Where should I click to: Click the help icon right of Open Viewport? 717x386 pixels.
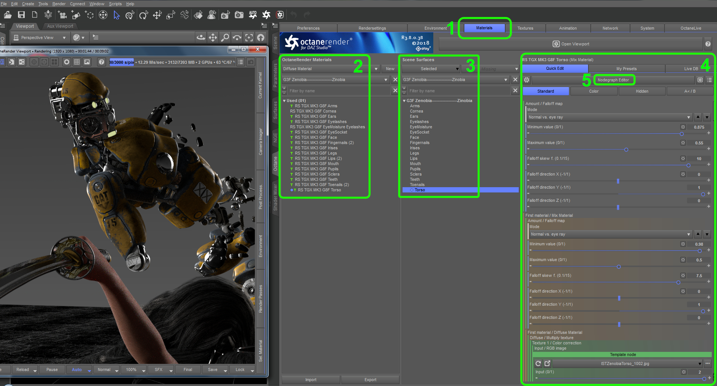pyautogui.click(x=708, y=44)
